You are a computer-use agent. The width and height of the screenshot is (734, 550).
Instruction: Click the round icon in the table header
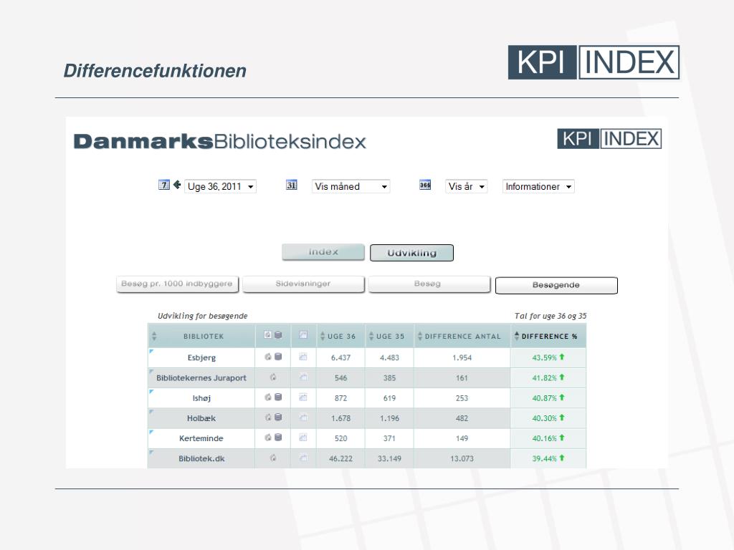268,335
